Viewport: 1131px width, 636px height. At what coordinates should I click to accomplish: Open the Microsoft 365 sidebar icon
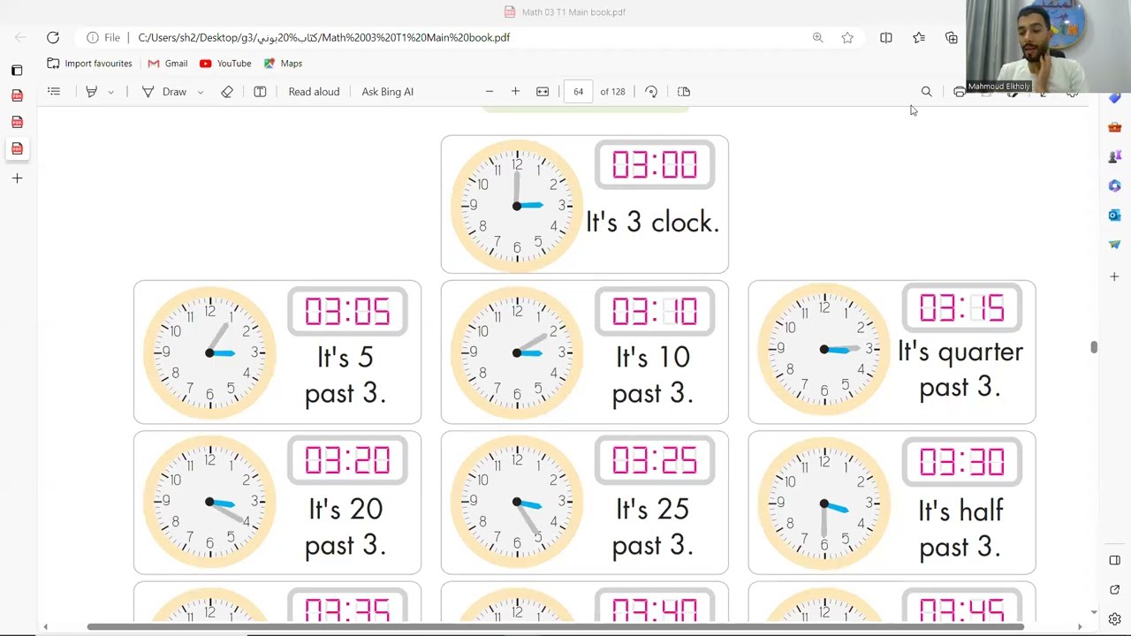(x=1114, y=185)
